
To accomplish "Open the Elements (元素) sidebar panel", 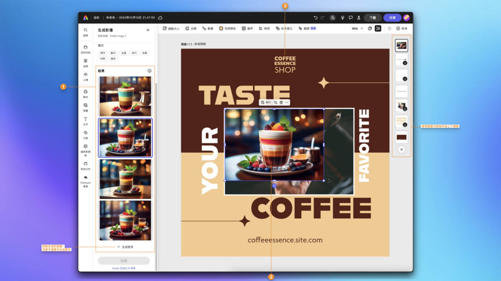I will click(85, 135).
